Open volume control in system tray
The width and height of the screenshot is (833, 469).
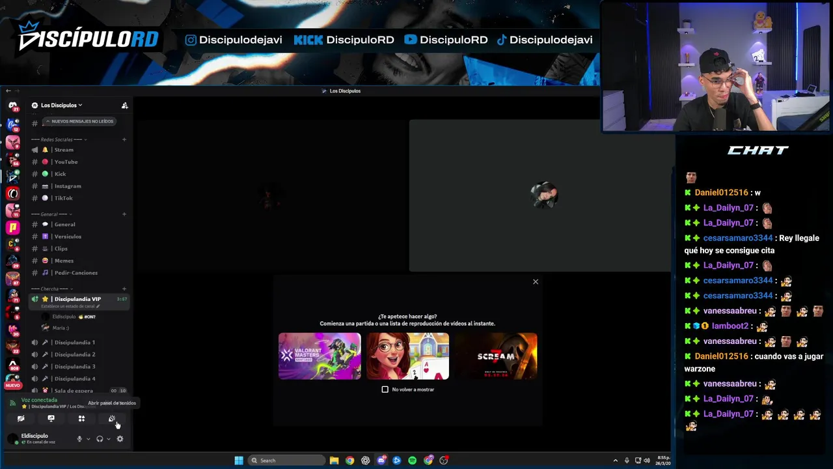point(646,461)
